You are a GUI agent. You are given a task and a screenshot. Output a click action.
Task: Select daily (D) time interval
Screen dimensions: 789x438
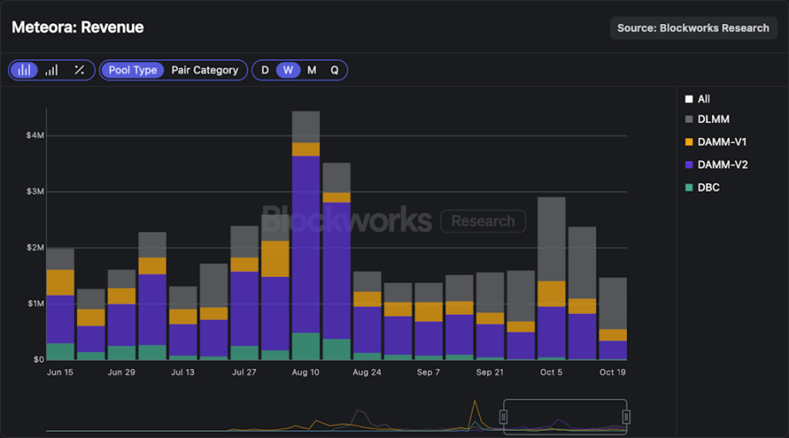pos(265,70)
